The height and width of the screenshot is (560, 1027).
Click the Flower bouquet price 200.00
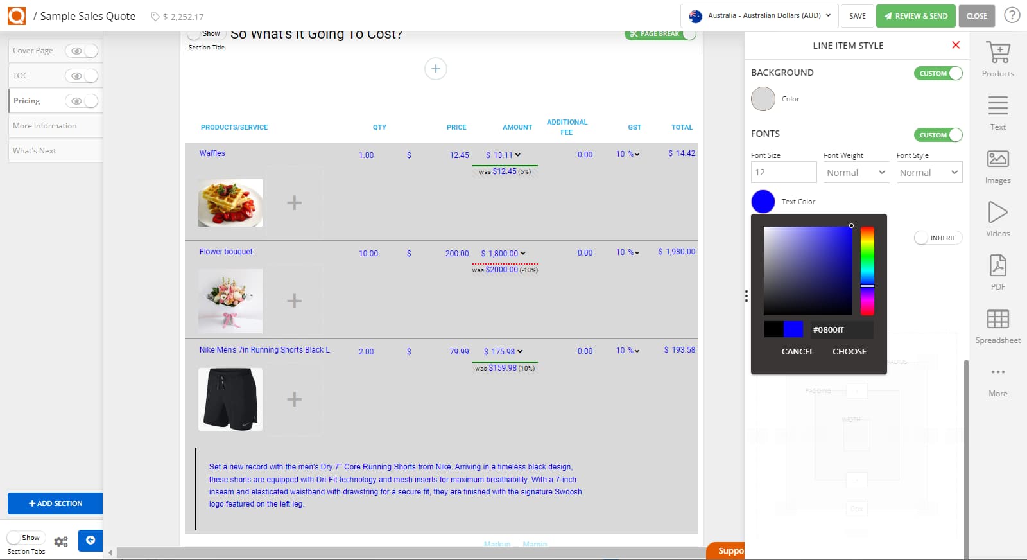(x=457, y=254)
